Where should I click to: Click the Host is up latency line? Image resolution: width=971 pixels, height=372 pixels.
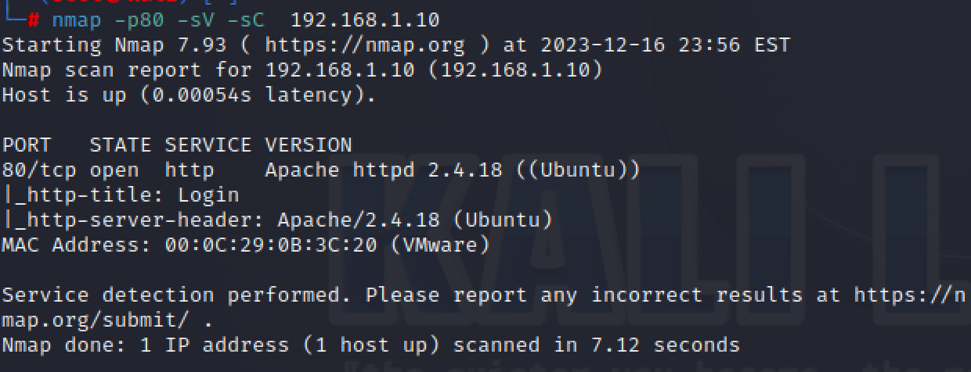[x=189, y=95]
